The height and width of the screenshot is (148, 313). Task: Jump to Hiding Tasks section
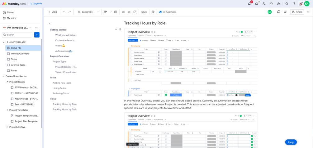tap(59, 88)
